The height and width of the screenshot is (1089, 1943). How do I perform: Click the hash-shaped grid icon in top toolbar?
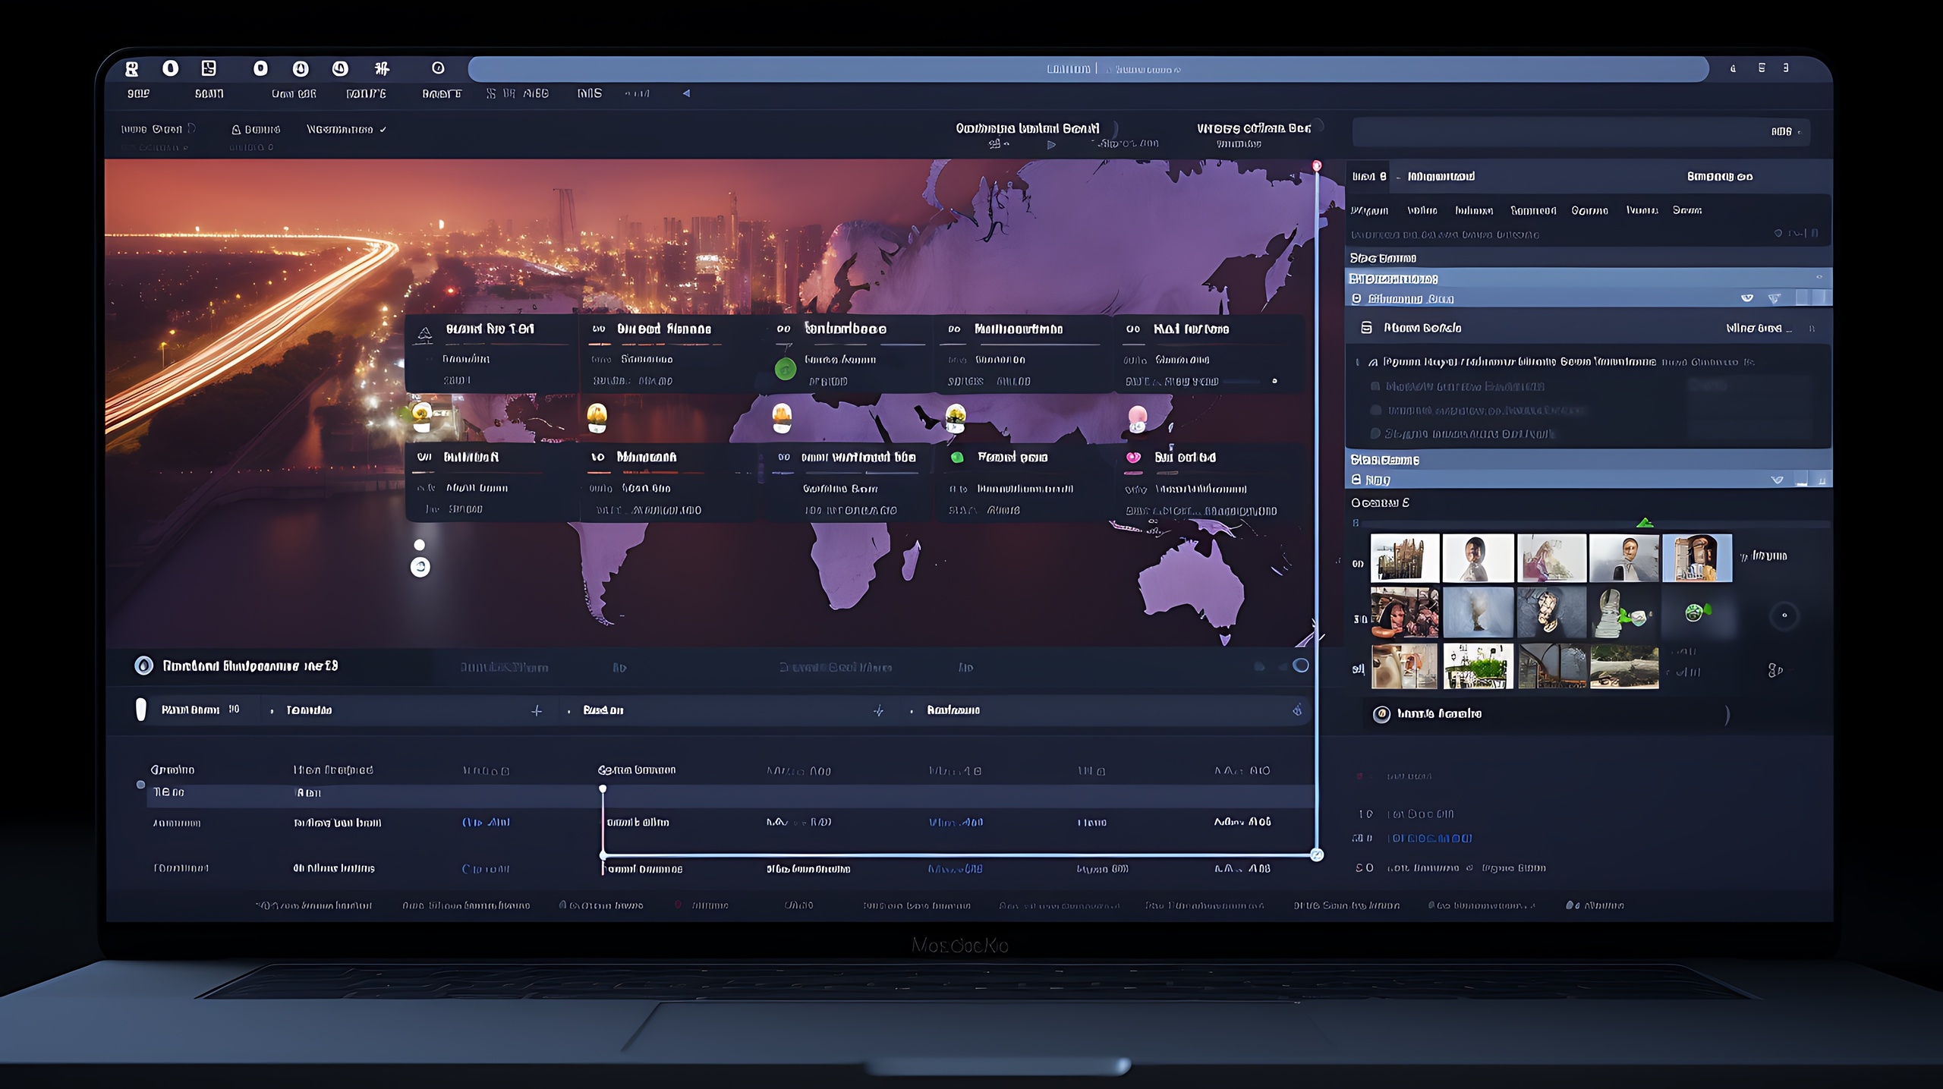pos(382,68)
